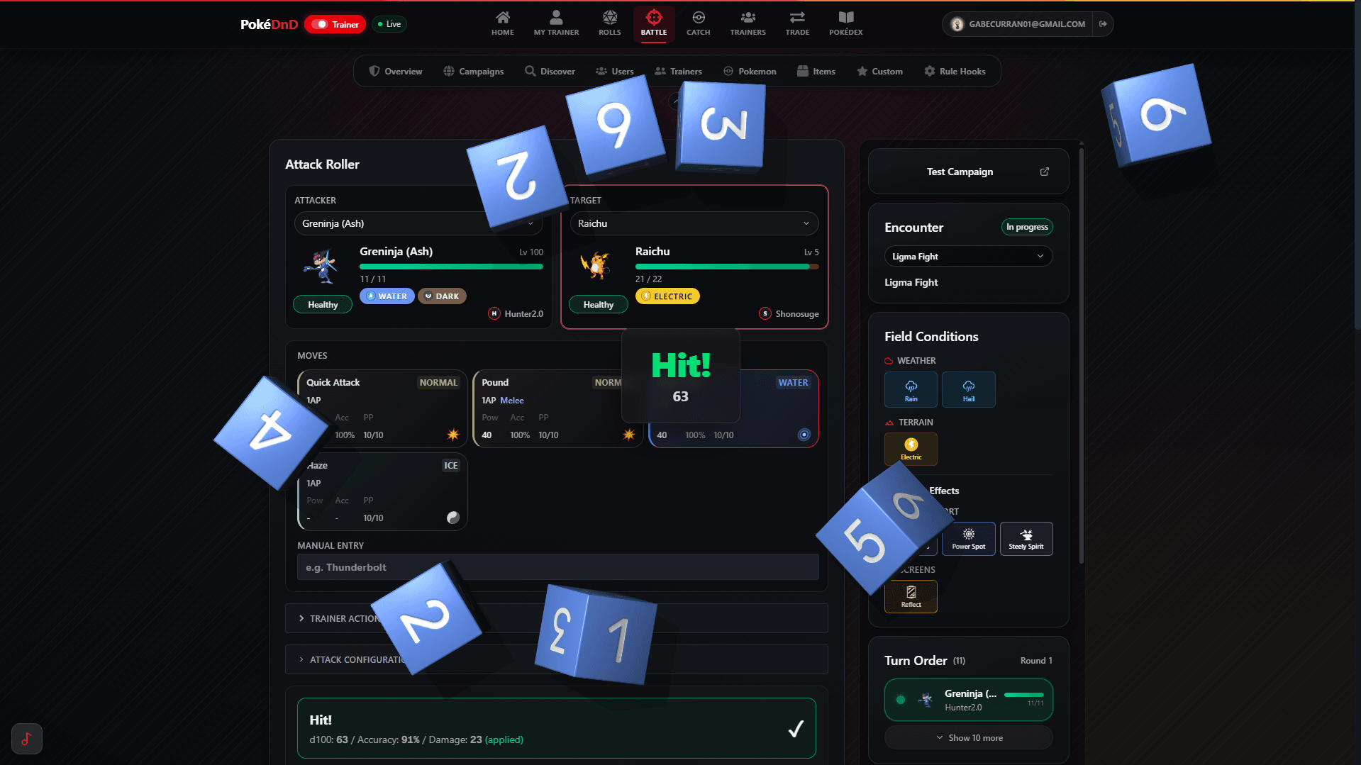Toggle Steely Spirit support effect
This screenshot has height=765, width=1361.
click(x=1026, y=539)
